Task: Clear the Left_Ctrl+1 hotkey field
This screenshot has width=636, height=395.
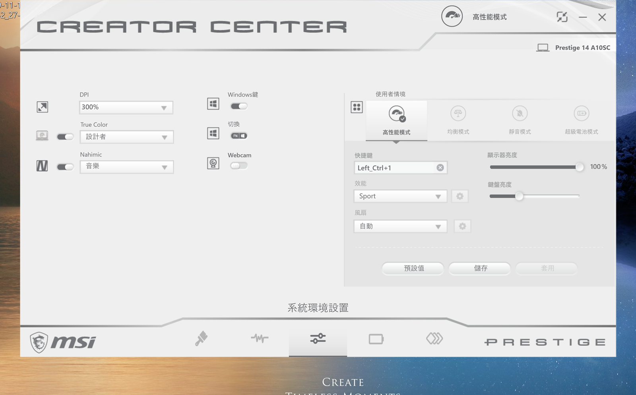Action: 440,168
